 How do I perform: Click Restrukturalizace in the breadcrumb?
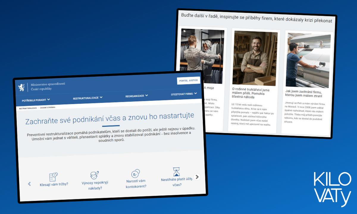[28, 108]
